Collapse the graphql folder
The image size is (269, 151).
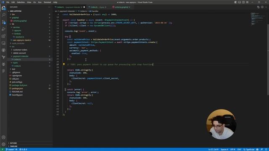tap(15, 18)
